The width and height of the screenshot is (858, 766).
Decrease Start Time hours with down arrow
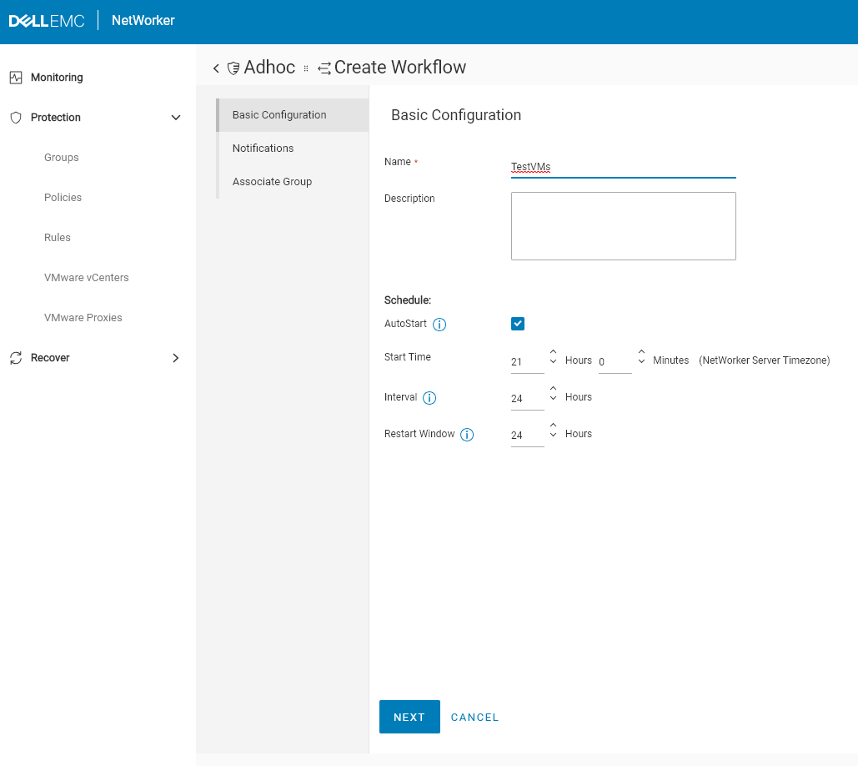[x=553, y=361]
